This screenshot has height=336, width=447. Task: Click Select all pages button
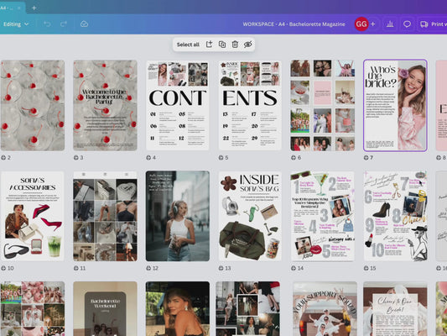tap(188, 45)
